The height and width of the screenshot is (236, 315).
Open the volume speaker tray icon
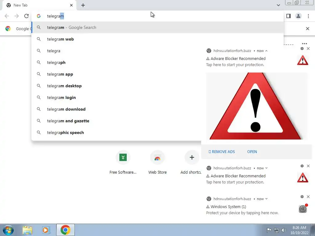click(x=284, y=230)
